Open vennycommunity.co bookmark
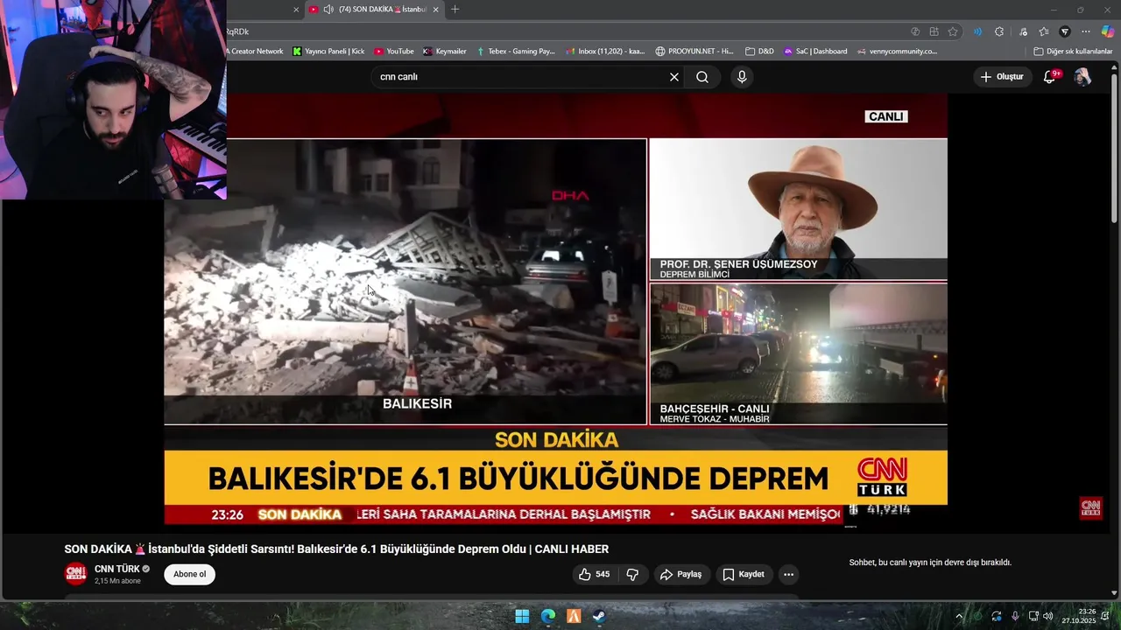 (896, 52)
